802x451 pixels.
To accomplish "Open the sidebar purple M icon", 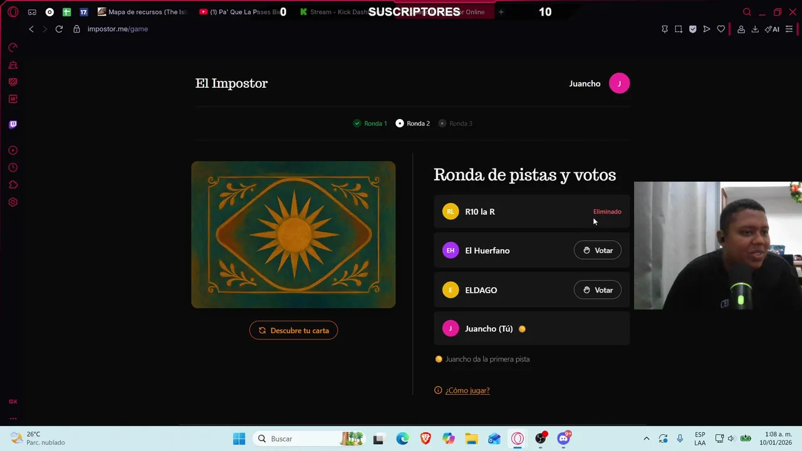I will 13,99.
